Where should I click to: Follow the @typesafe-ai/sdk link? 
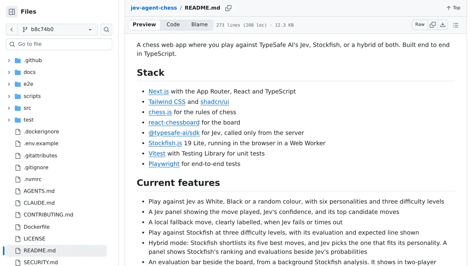174,133
